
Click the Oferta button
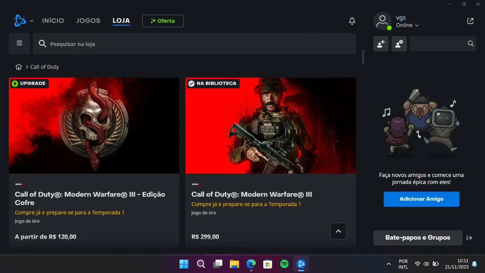pos(163,21)
